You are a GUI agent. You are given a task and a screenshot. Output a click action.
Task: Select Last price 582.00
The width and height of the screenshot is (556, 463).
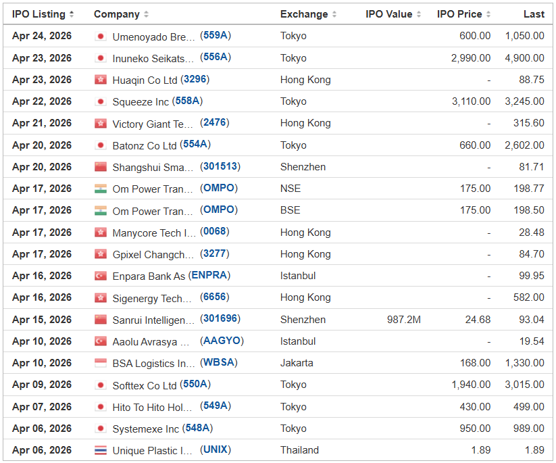pos(529,297)
